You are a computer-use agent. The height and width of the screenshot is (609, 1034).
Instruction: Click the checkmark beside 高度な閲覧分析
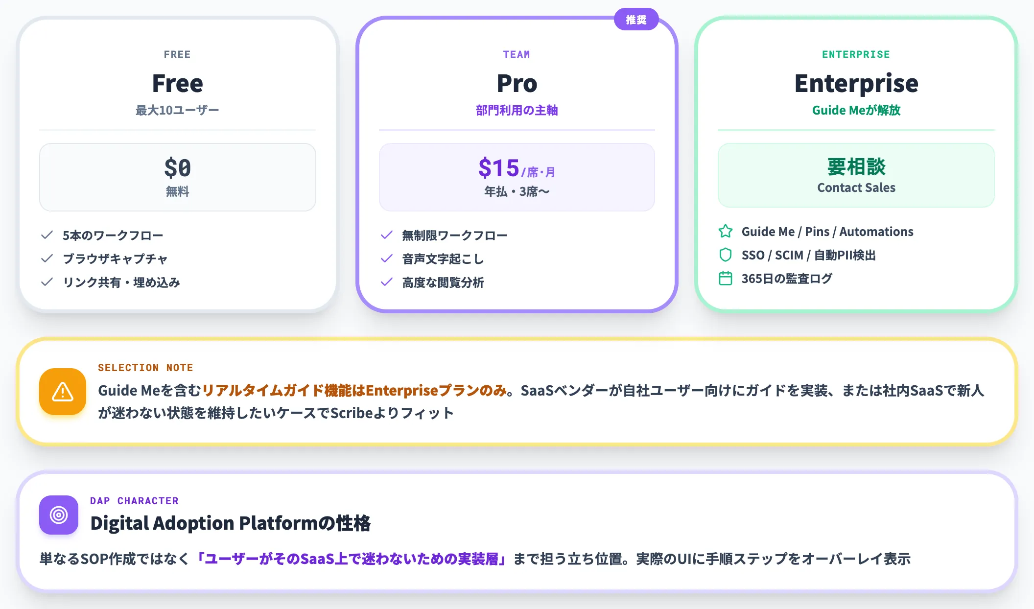387,282
